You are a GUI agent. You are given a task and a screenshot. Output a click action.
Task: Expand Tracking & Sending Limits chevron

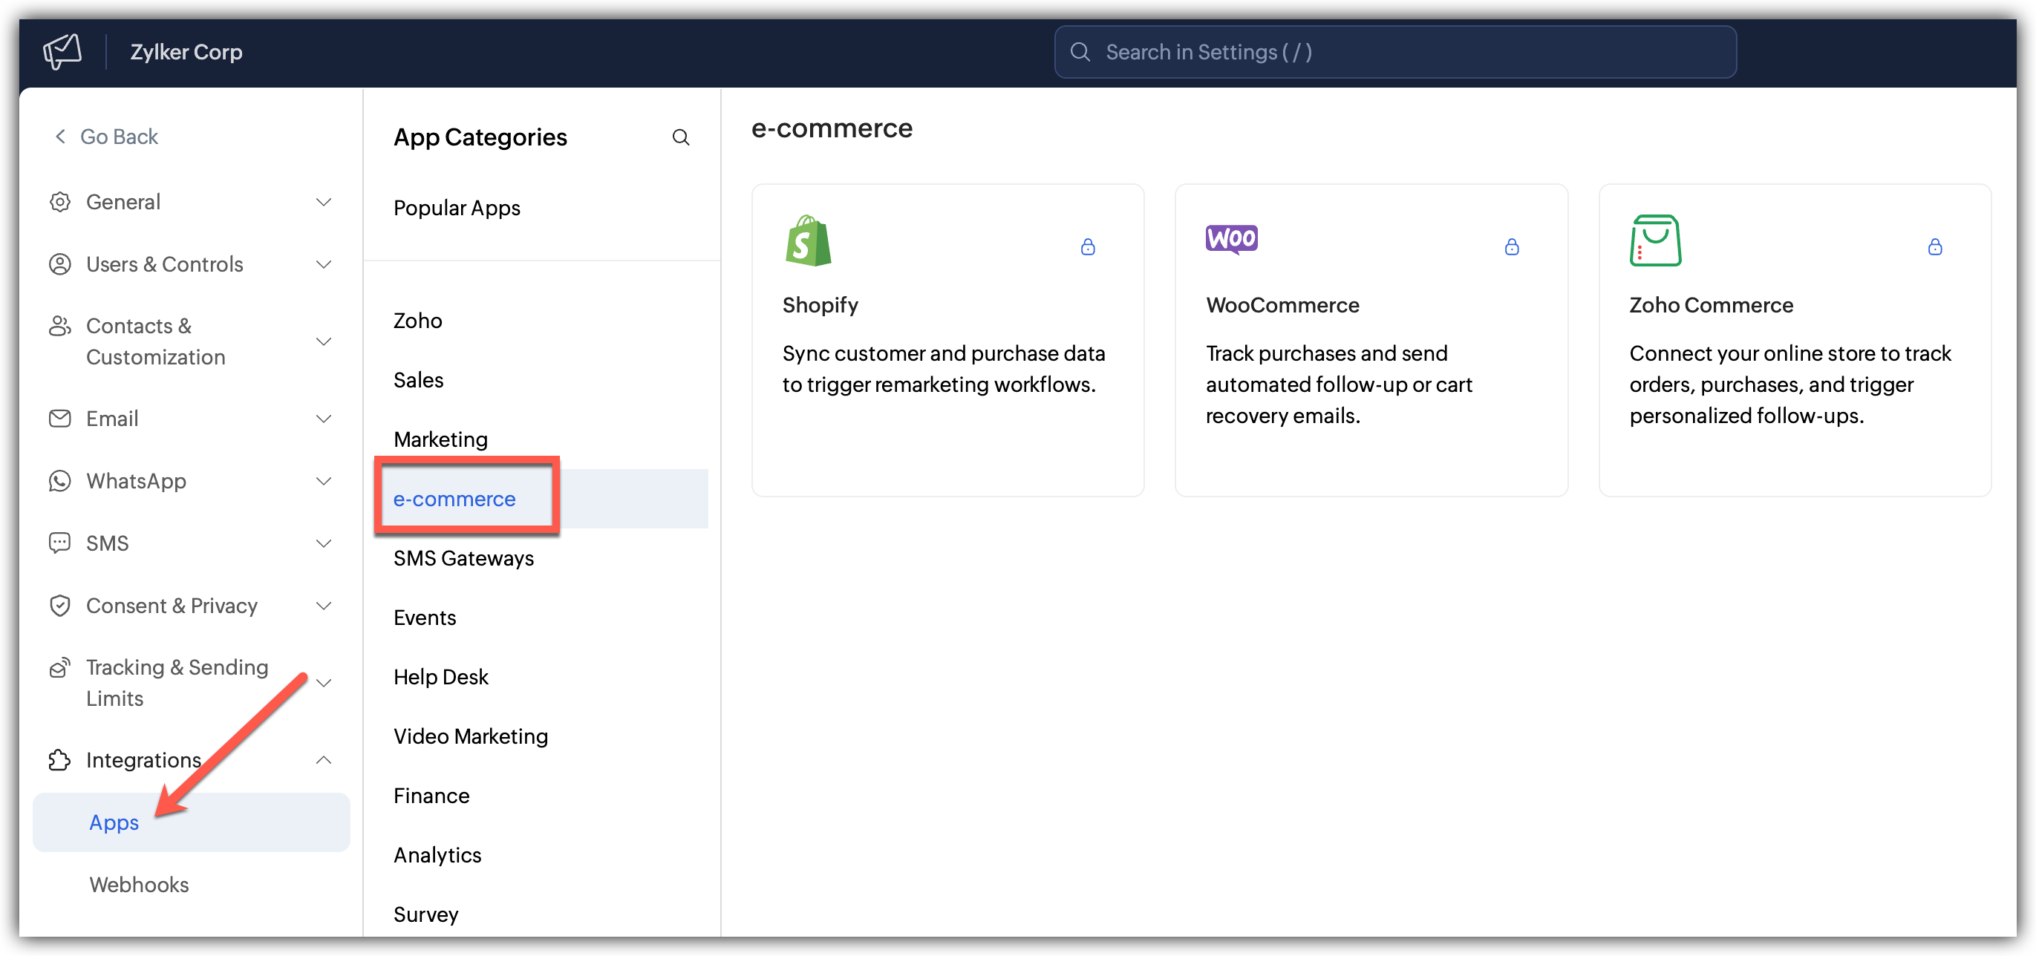pos(323,684)
